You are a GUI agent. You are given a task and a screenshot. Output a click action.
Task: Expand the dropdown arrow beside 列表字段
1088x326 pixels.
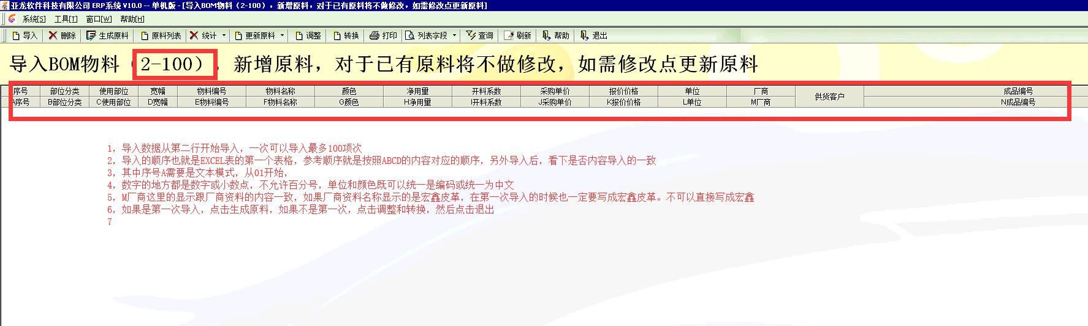point(454,35)
